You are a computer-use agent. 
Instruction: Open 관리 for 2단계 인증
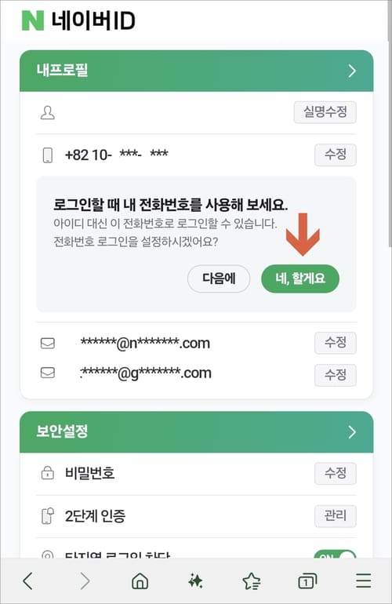[x=336, y=516]
